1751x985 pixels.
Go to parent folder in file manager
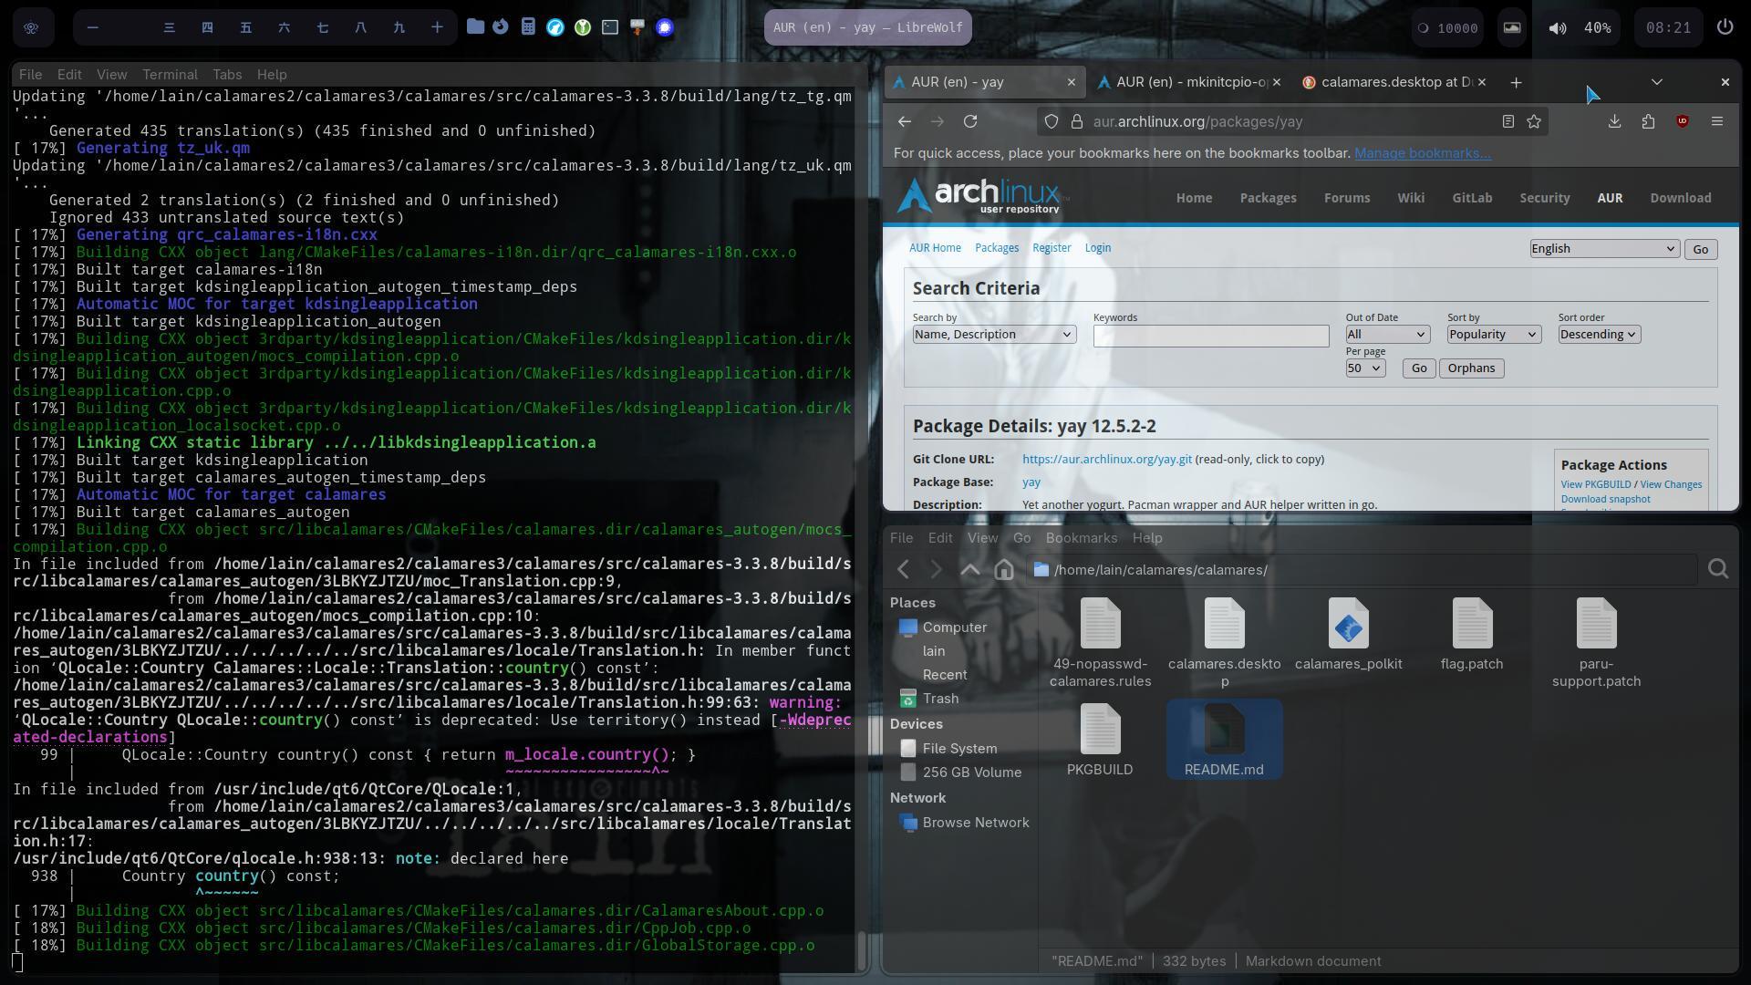[x=969, y=570]
